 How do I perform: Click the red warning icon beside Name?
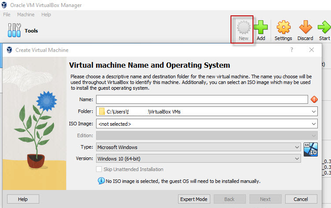coord(314,99)
